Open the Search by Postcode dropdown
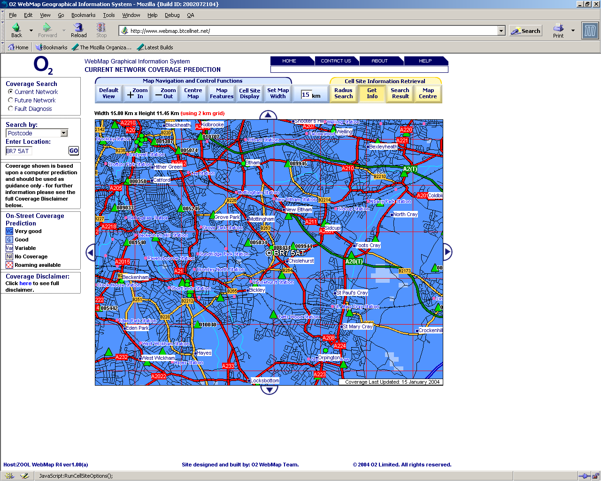This screenshot has height=481, width=601. 37,133
